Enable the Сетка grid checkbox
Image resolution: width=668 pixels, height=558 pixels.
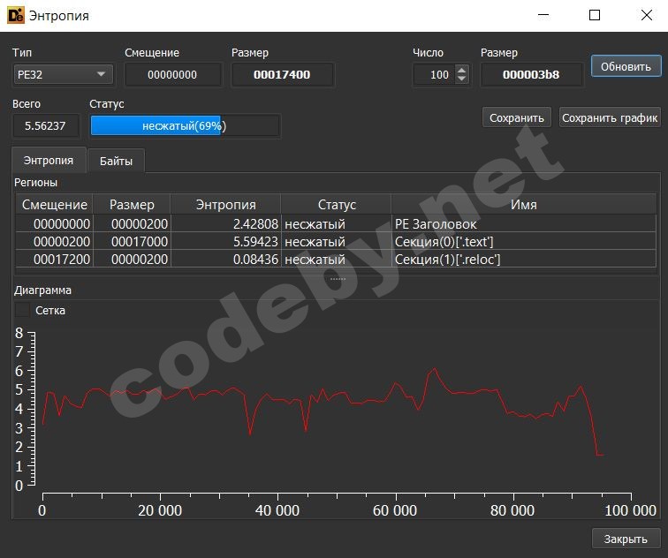pyautogui.click(x=24, y=310)
